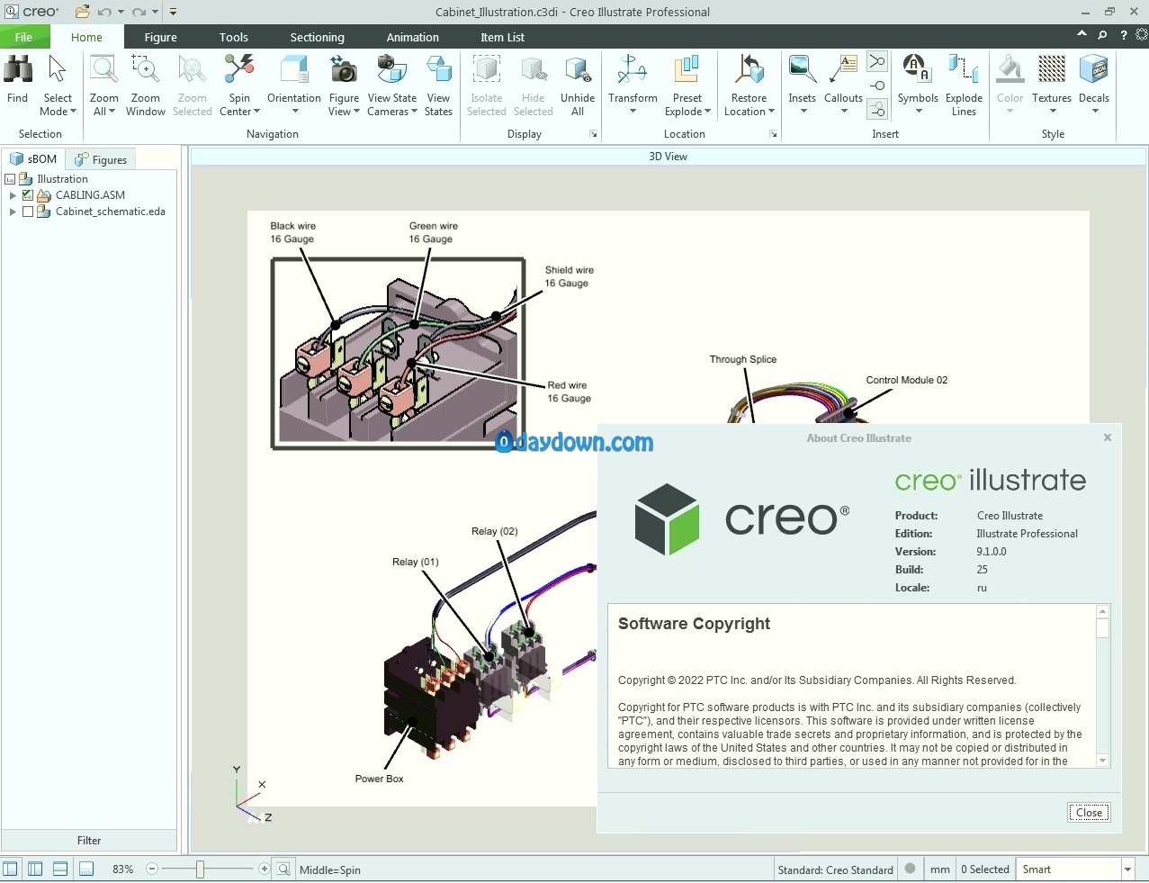Check the Cabinet_schematic.eda checkbox

tap(28, 212)
